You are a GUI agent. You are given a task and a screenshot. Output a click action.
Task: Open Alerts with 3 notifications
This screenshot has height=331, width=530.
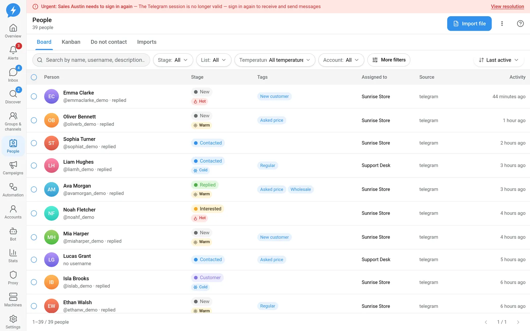coord(13,53)
